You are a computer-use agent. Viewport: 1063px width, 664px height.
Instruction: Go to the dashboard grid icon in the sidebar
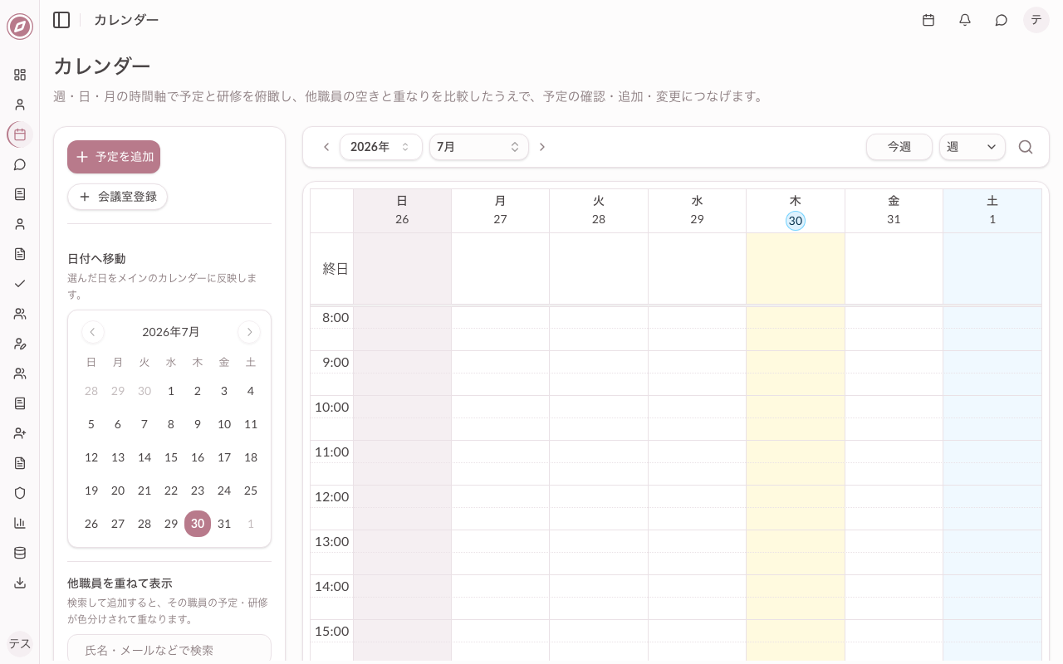(x=20, y=75)
